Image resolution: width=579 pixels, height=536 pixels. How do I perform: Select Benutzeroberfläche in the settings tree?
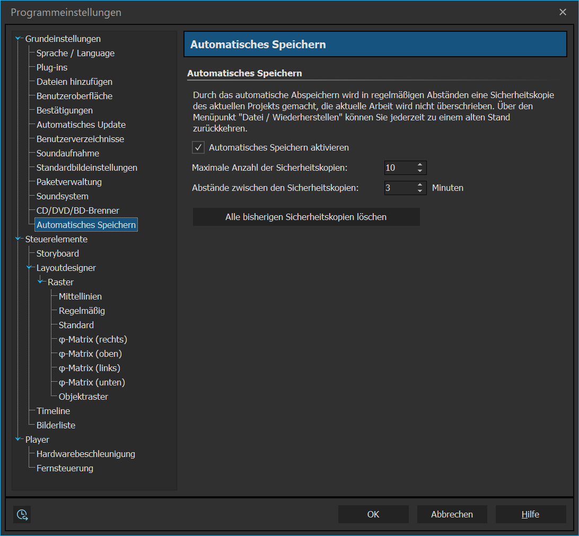(74, 96)
